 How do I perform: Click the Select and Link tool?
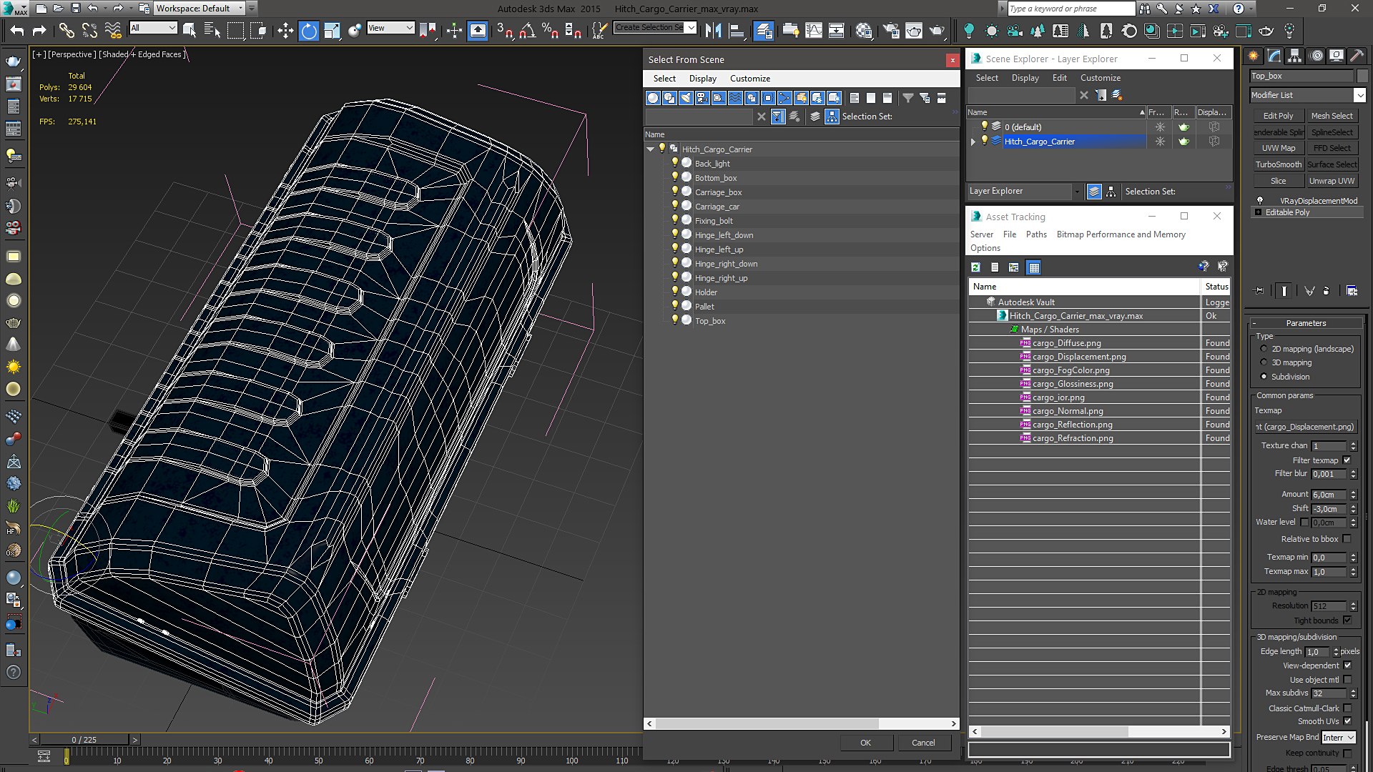(66, 30)
